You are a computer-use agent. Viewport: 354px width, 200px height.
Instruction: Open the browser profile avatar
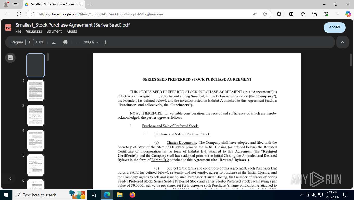point(6,4)
